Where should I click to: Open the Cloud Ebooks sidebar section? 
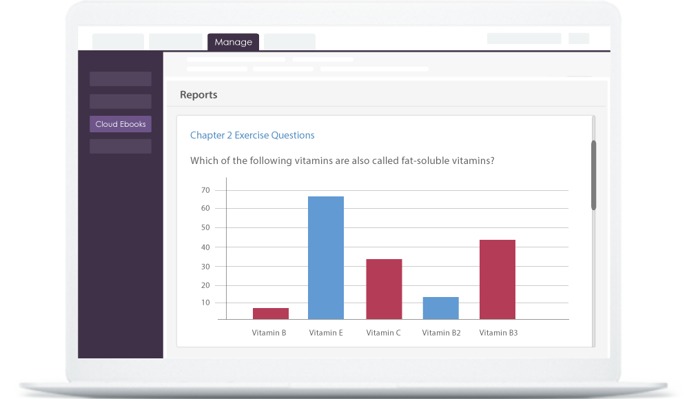tap(120, 123)
